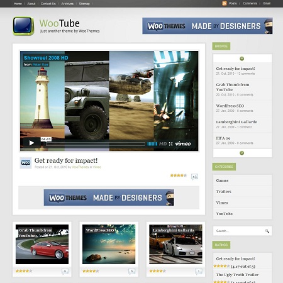Click the WooTube site title text
The image size is (283, 283).
(60, 23)
